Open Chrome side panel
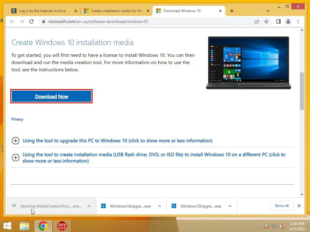Screen dimensions: 310x232 pos(279,21)
